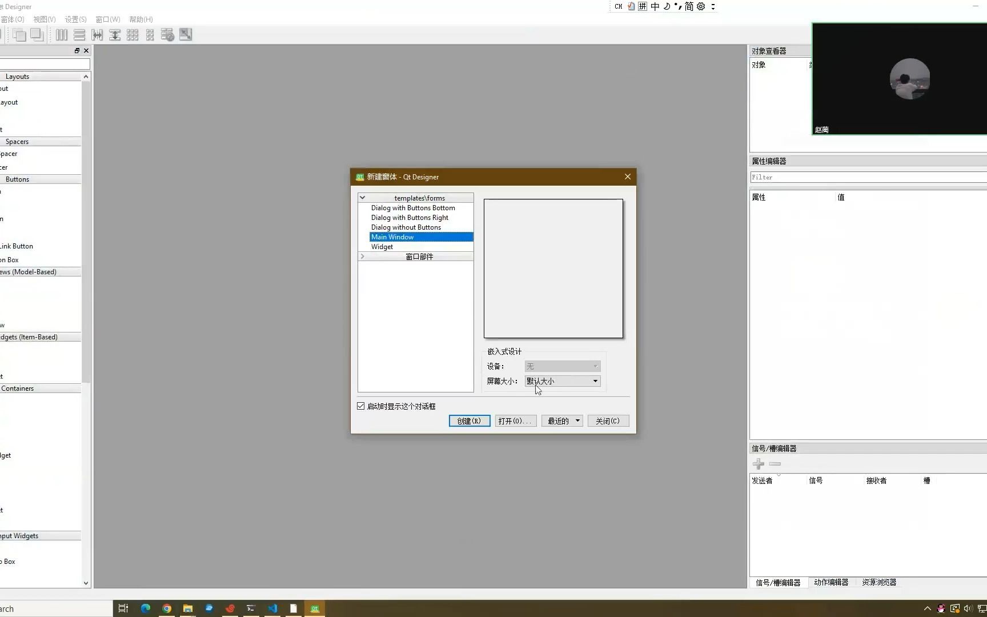This screenshot has height=617, width=987.
Task: Select Dialog with Buttons Bottom template
Action: click(x=413, y=208)
